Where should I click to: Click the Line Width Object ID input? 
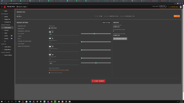point(64,42)
